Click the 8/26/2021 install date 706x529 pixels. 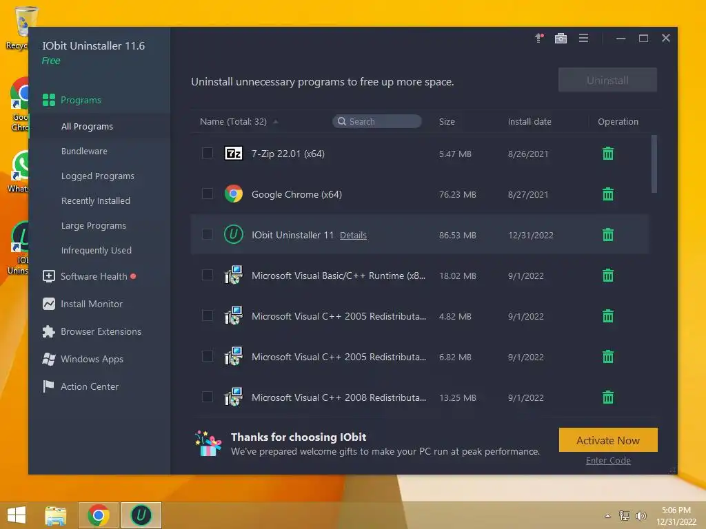[528, 154]
